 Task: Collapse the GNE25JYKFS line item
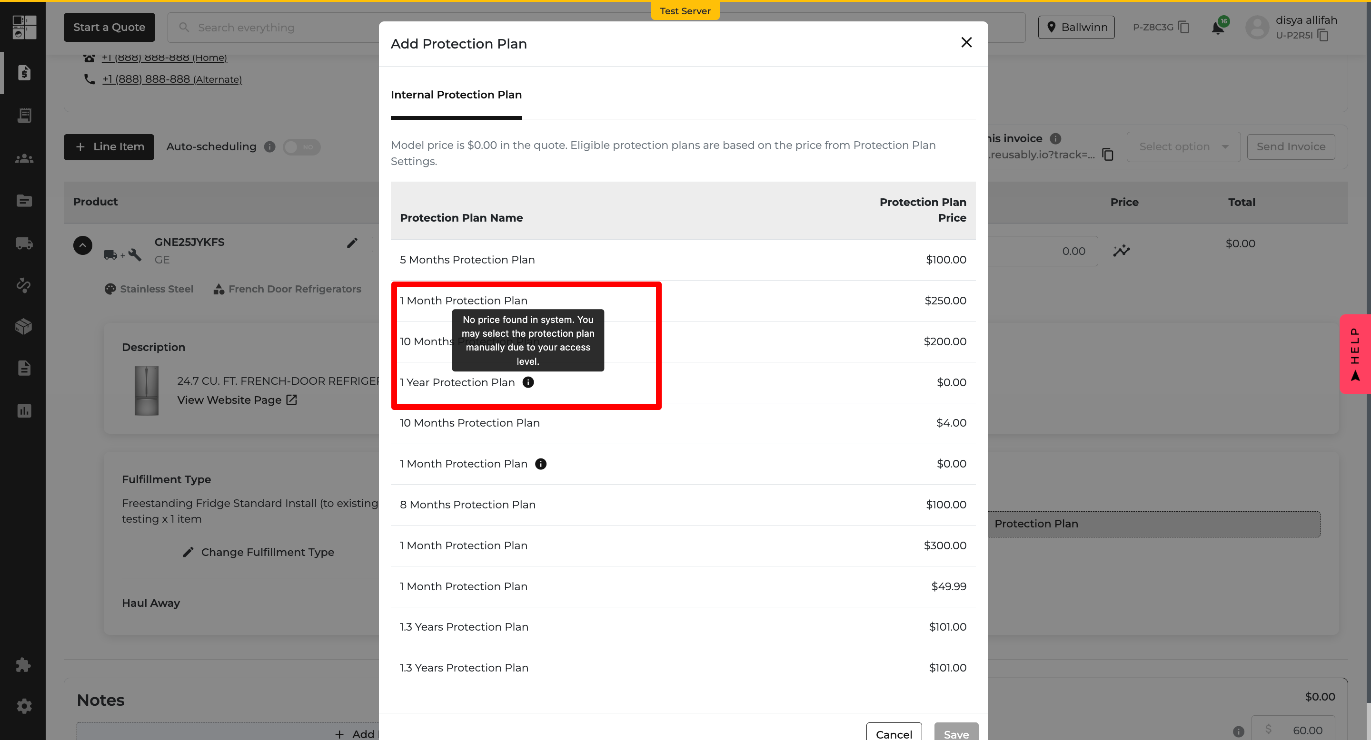pos(82,245)
